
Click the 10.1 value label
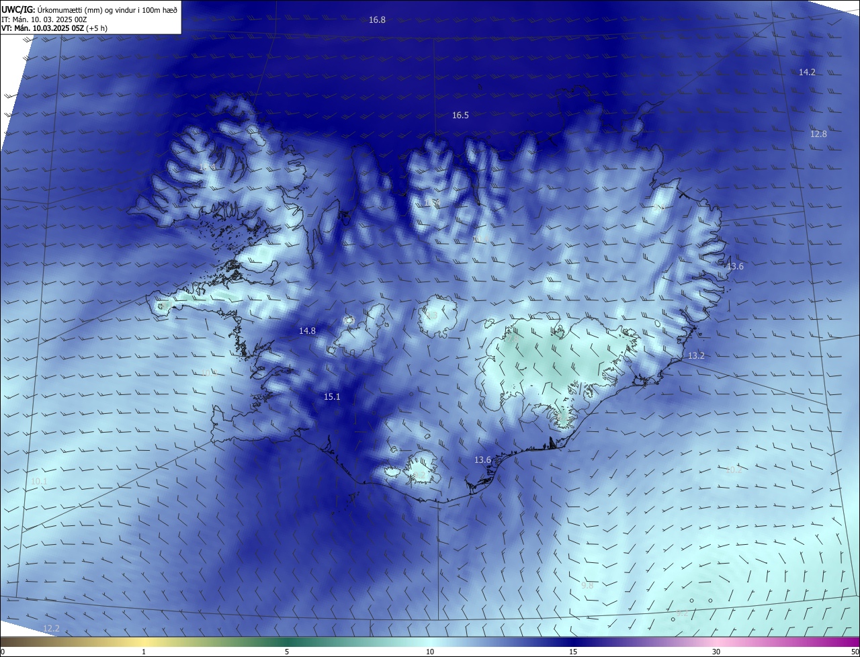(39, 481)
